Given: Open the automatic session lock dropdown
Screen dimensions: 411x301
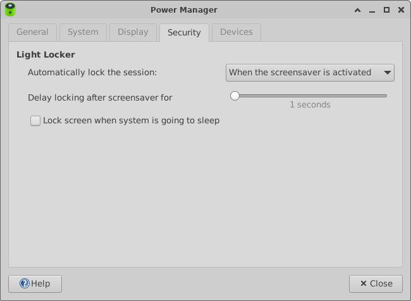Looking at the screenshot, I should [x=310, y=73].
